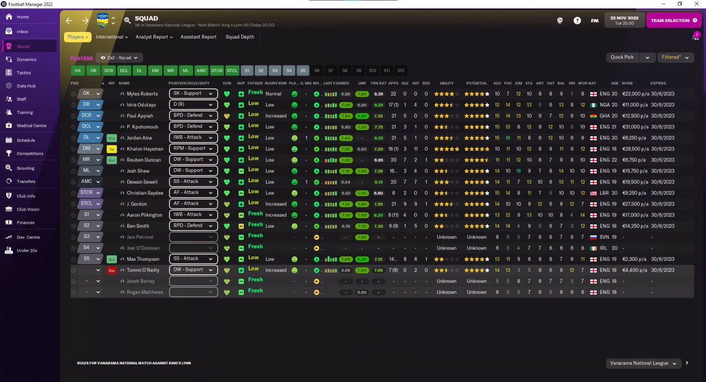Open the Staff sidebar icon
Screen dimensions: 706x382
(x=9, y=99)
